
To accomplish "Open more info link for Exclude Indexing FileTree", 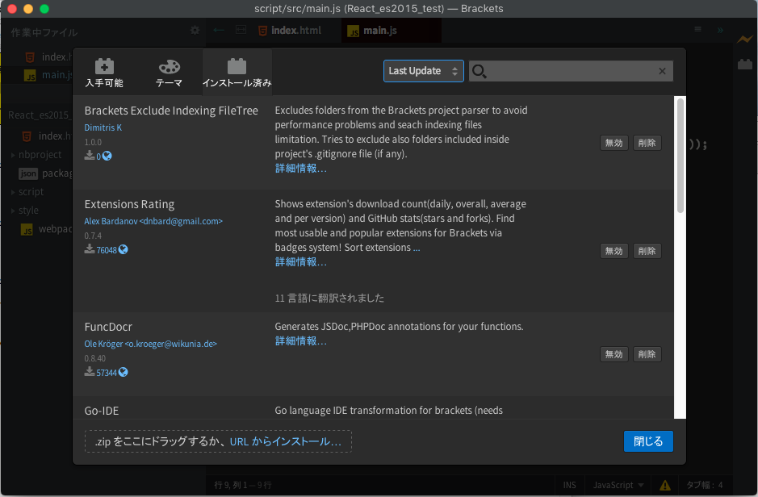I will (300, 169).
